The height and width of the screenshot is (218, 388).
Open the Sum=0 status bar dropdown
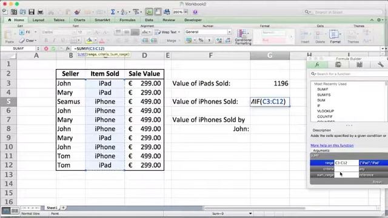tap(250, 214)
